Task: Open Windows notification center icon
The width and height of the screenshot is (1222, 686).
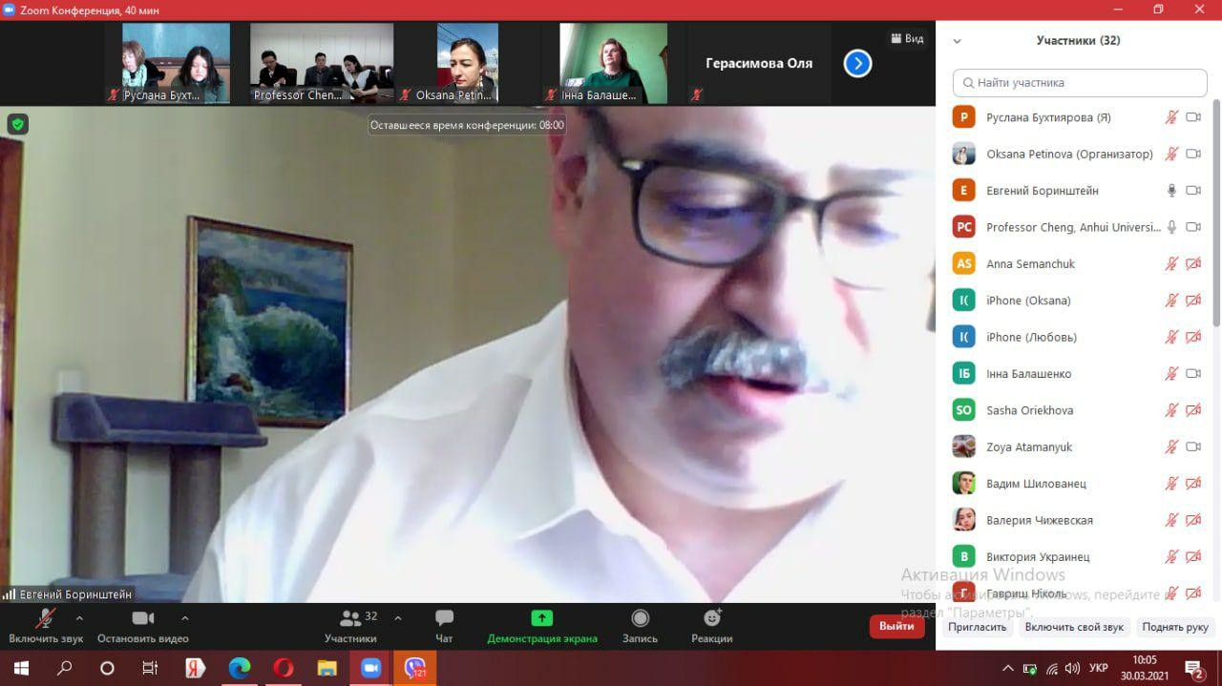Action: pos(1194,669)
